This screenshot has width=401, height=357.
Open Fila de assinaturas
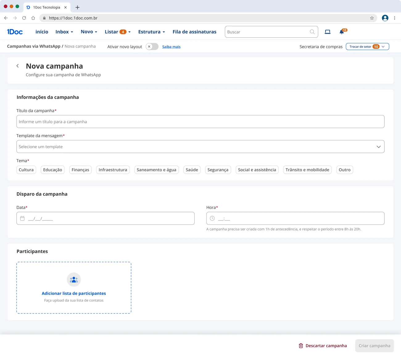(x=195, y=32)
